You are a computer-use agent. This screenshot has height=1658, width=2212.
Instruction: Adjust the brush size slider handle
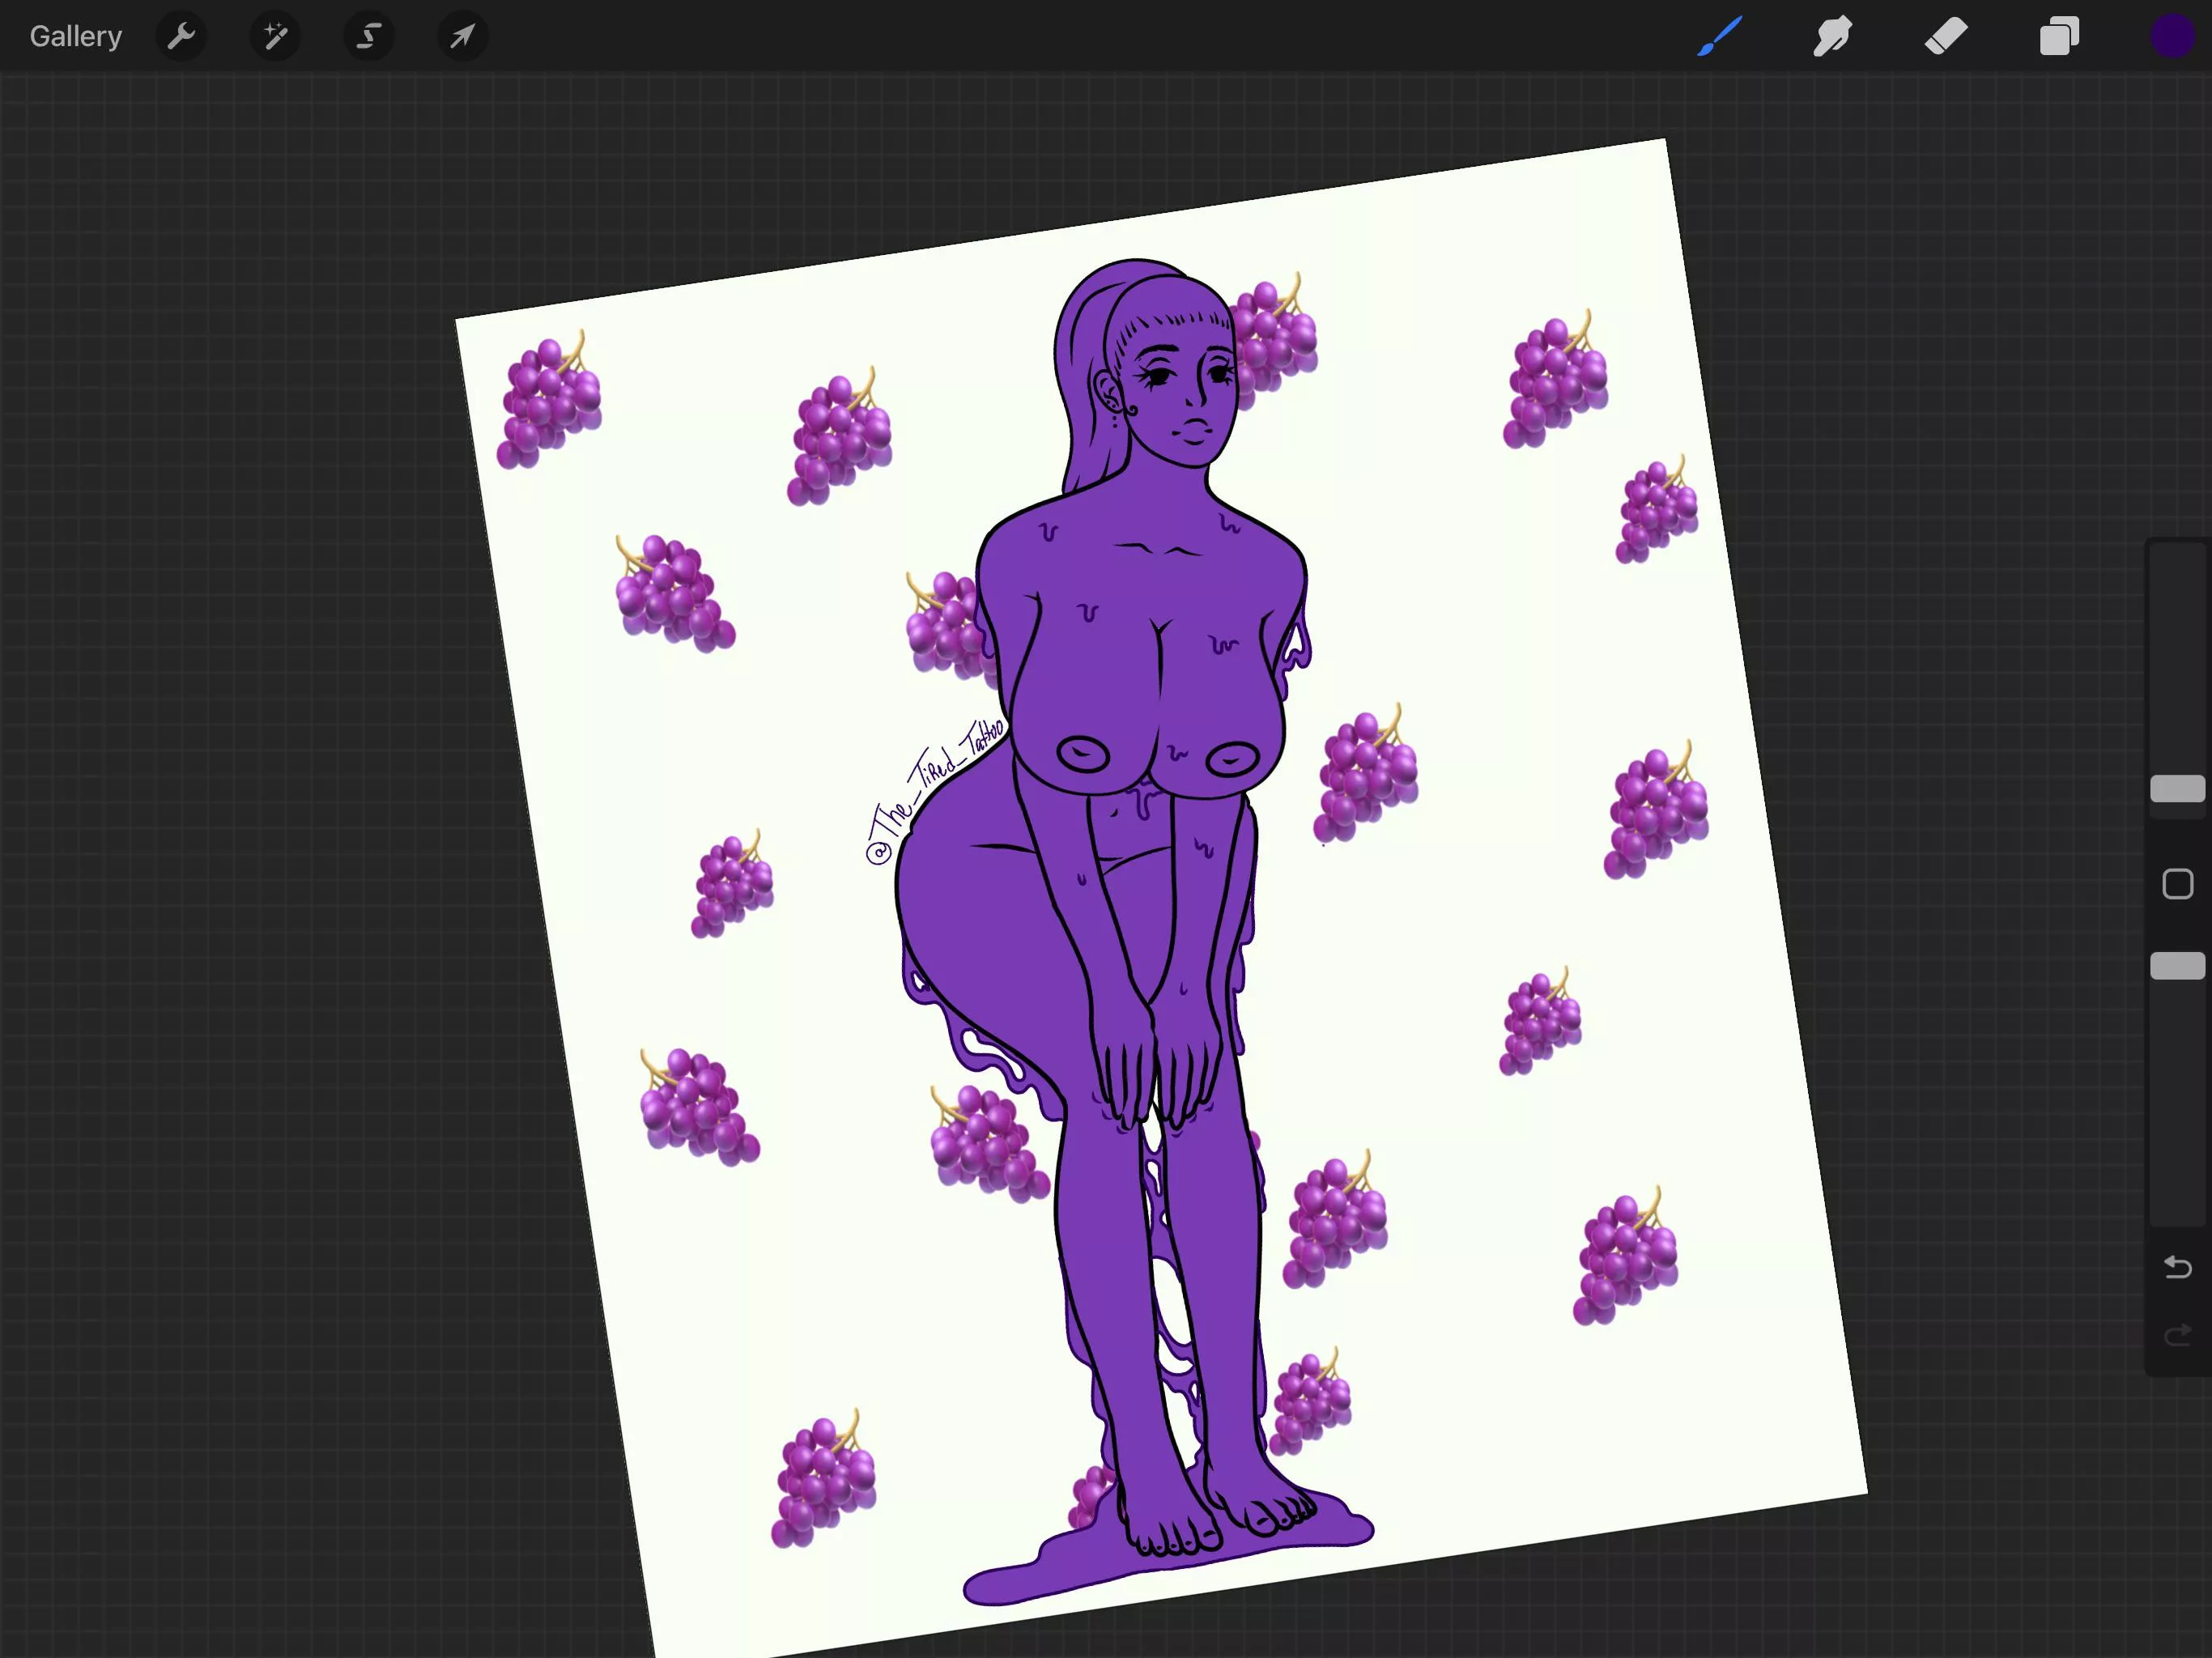click(x=2177, y=789)
